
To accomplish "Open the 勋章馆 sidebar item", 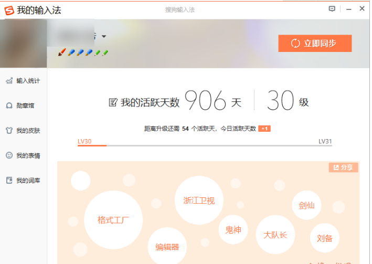I will [23, 105].
